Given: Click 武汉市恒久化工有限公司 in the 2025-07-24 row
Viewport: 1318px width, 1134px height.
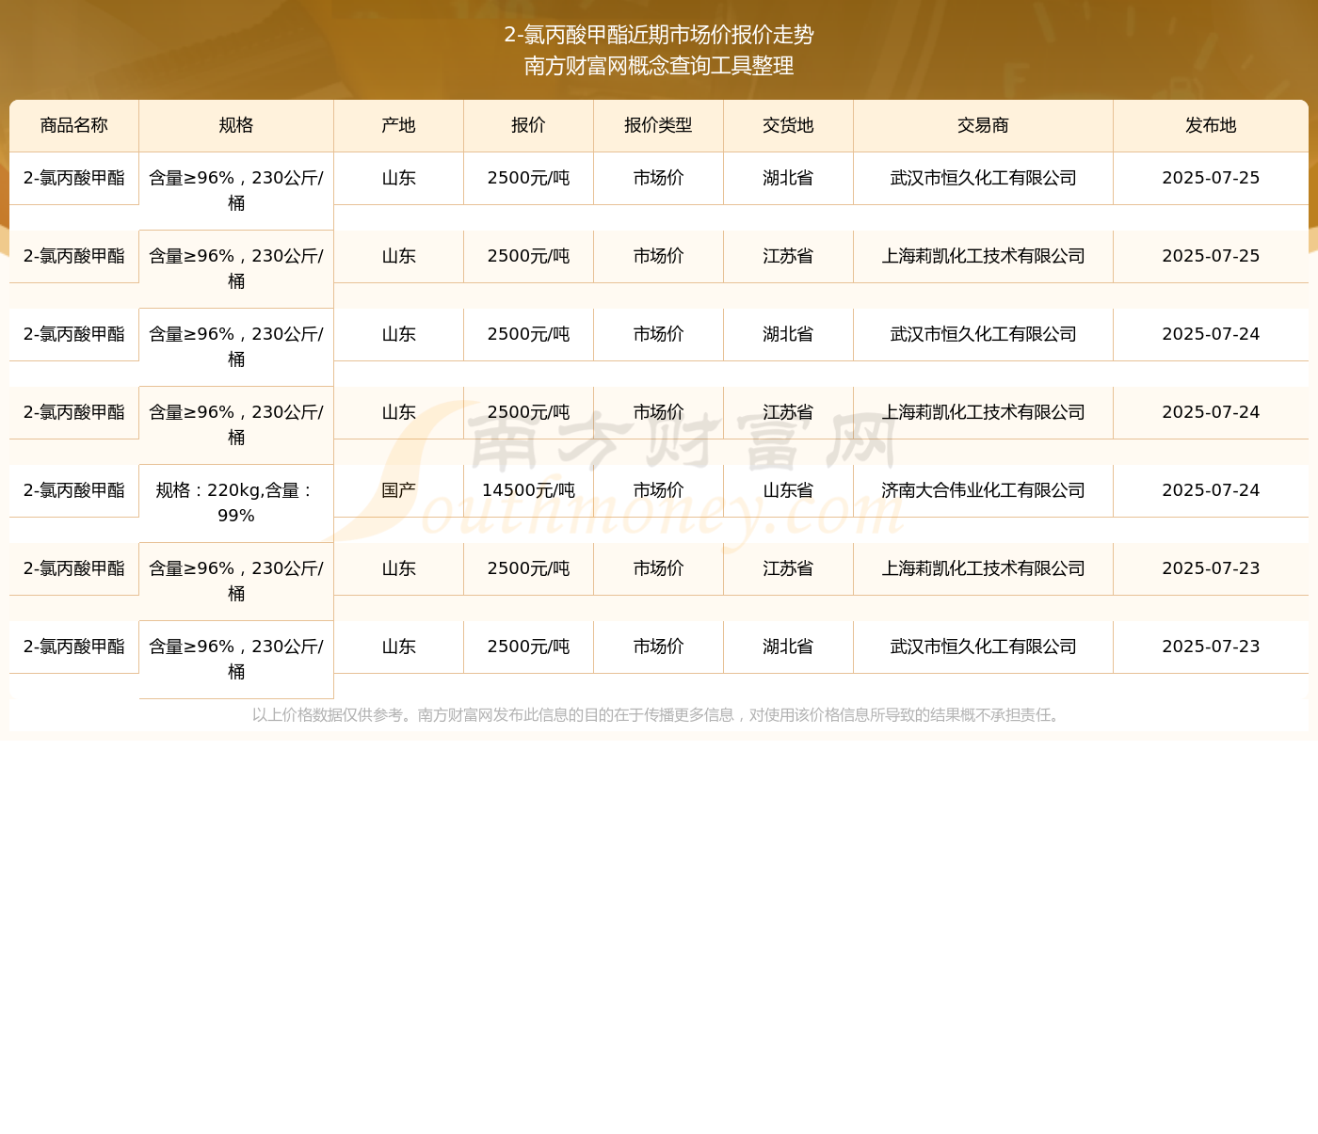Looking at the screenshot, I should tap(984, 334).
